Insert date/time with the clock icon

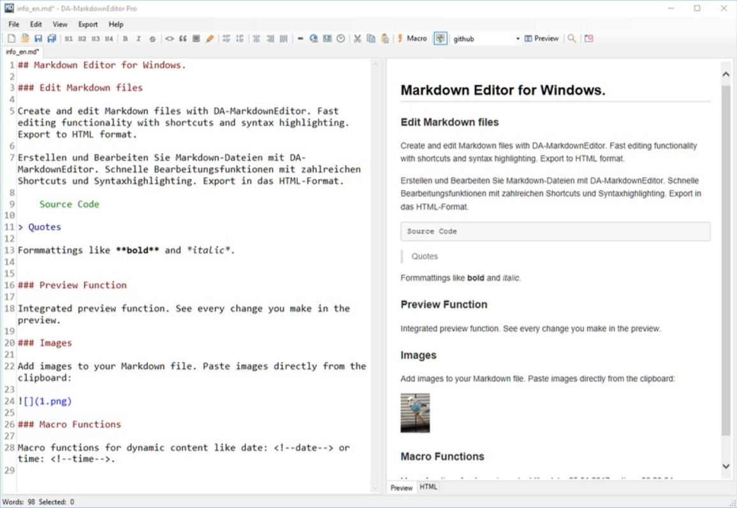click(341, 38)
